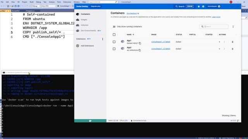Open the containers list options menu
248x139 pixels.
[233, 27]
